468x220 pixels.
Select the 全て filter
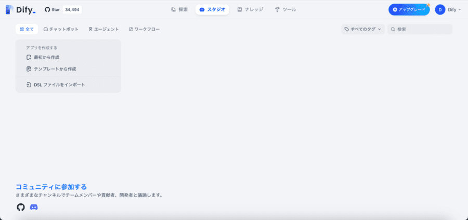[x=27, y=29]
